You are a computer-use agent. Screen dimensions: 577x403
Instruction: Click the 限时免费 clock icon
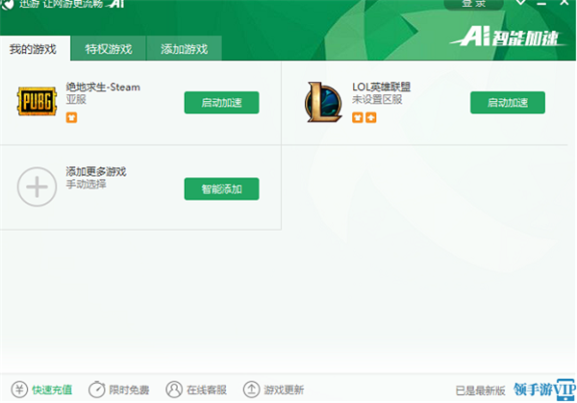96,390
